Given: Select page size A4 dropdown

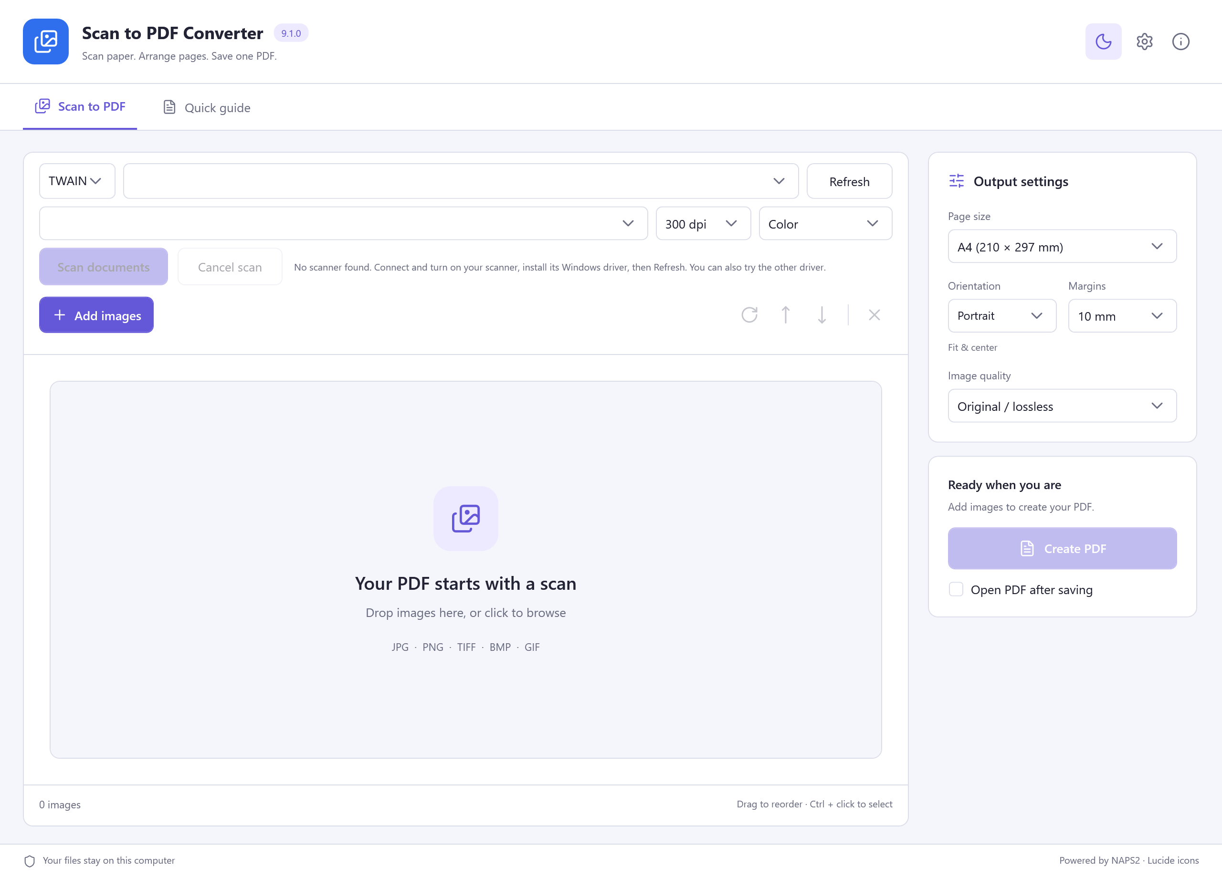Looking at the screenshot, I should (1062, 247).
